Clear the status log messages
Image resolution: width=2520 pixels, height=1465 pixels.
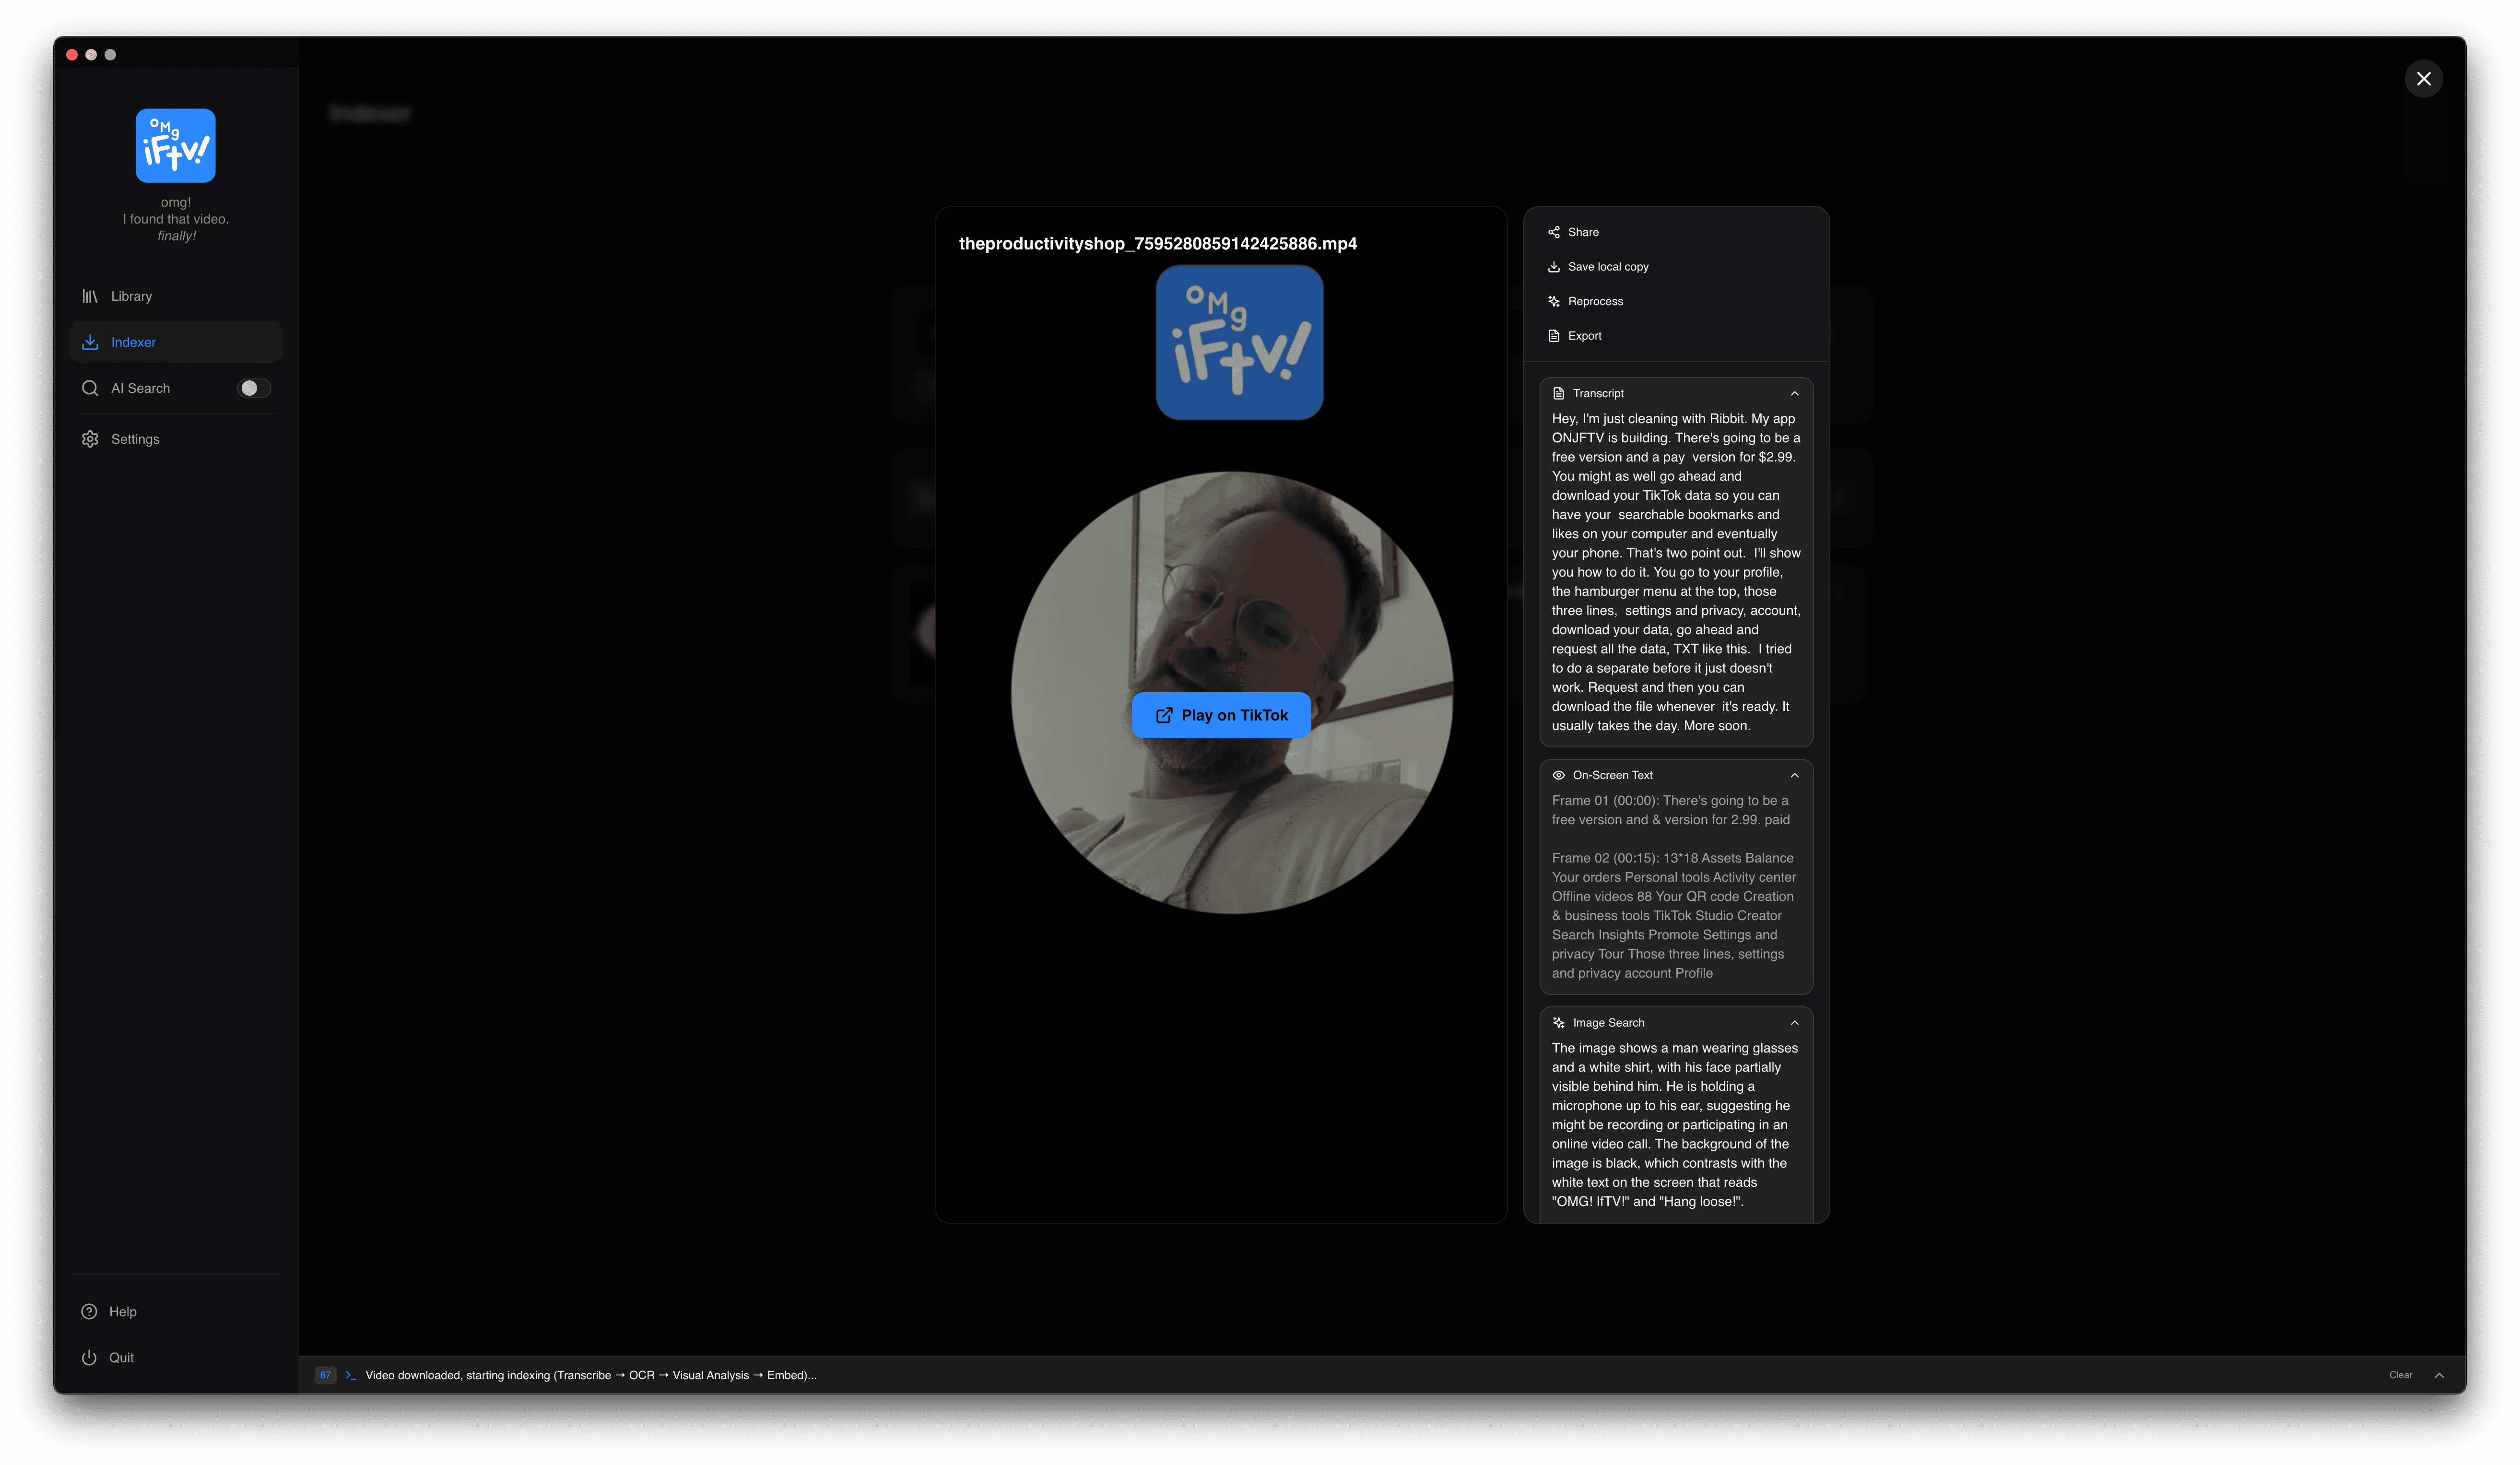tap(2400, 1375)
